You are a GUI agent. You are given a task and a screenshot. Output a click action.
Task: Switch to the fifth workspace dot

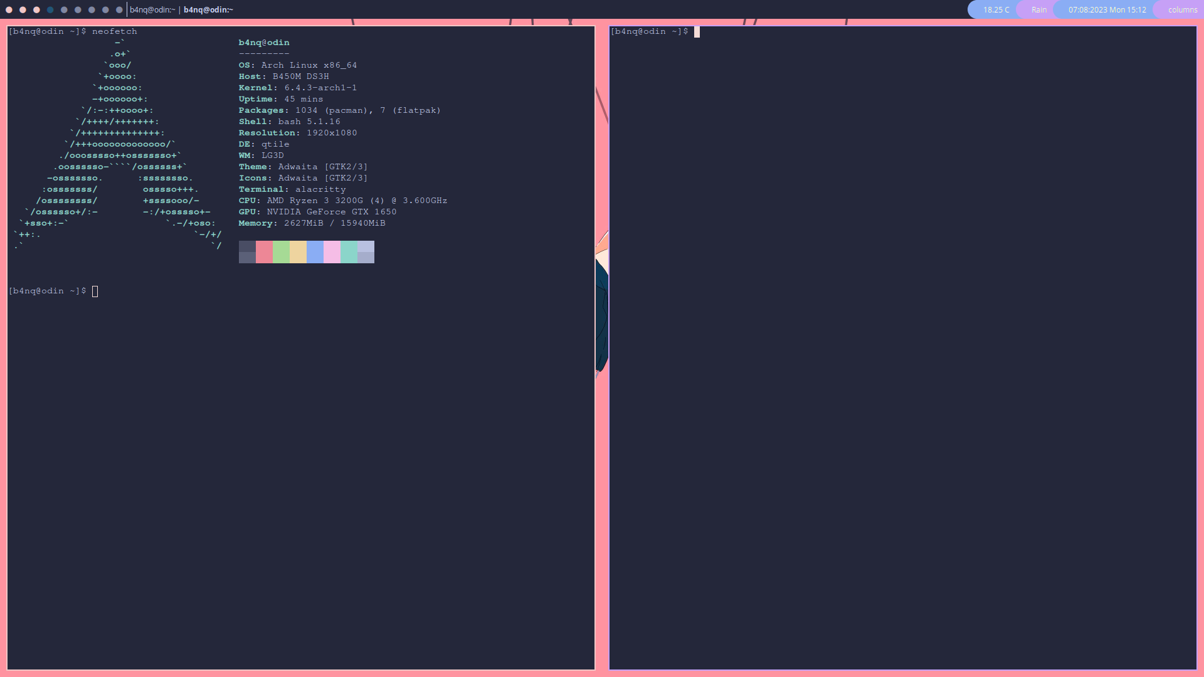point(64,10)
